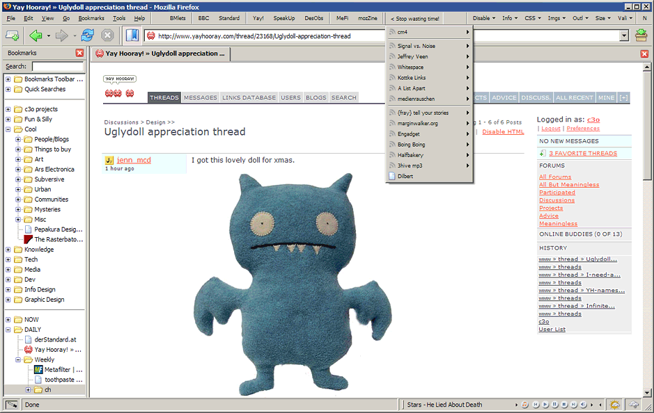Close the Bookmarks sidebar with red X
The height and width of the screenshot is (413, 654).
(79, 53)
